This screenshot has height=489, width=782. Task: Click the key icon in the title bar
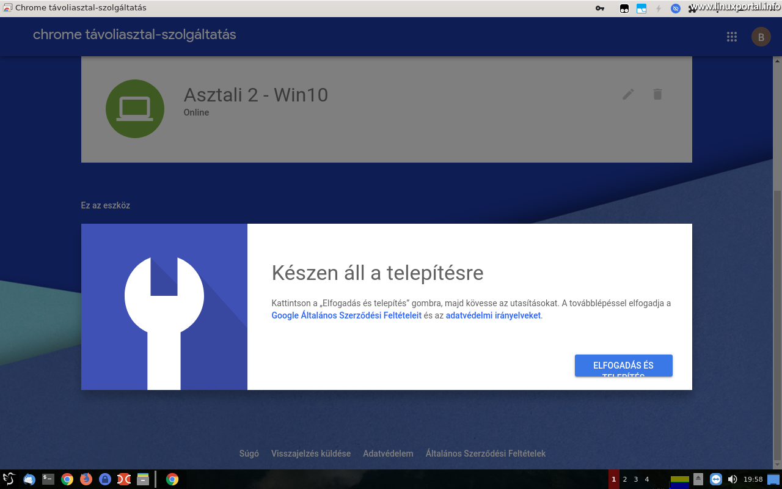pyautogui.click(x=600, y=9)
